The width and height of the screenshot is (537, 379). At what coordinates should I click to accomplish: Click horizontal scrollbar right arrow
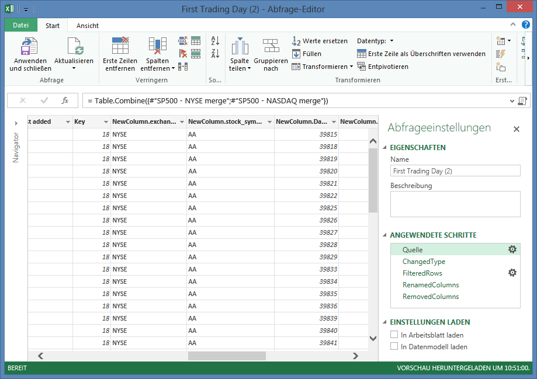point(355,356)
